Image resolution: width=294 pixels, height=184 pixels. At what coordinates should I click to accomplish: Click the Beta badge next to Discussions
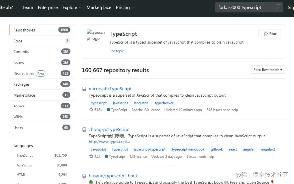pos(41,74)
